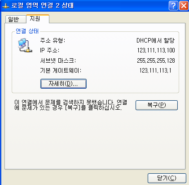Click the gateway value 123.111.113.1
The width and height of the screenshot is (189, 185).
155,70
